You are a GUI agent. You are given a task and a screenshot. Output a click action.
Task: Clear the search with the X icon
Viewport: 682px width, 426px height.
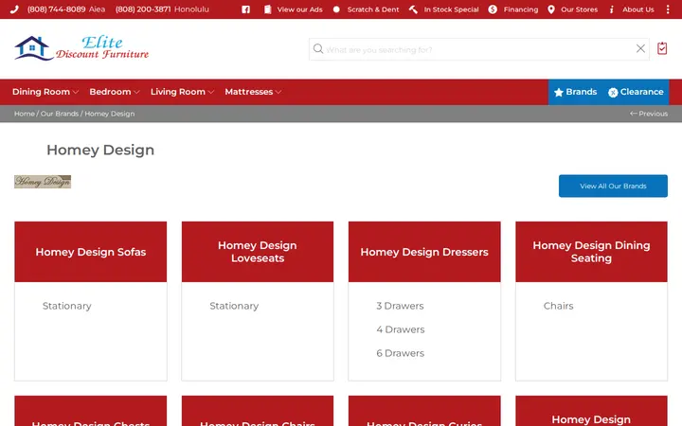[640, 48]
